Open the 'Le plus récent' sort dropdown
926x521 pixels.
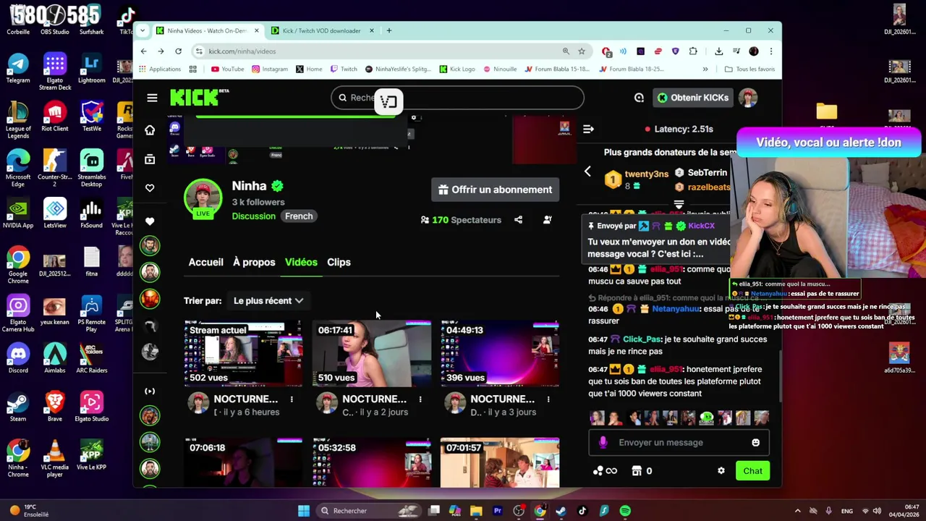pyautogui.click(x=268, y=301)
